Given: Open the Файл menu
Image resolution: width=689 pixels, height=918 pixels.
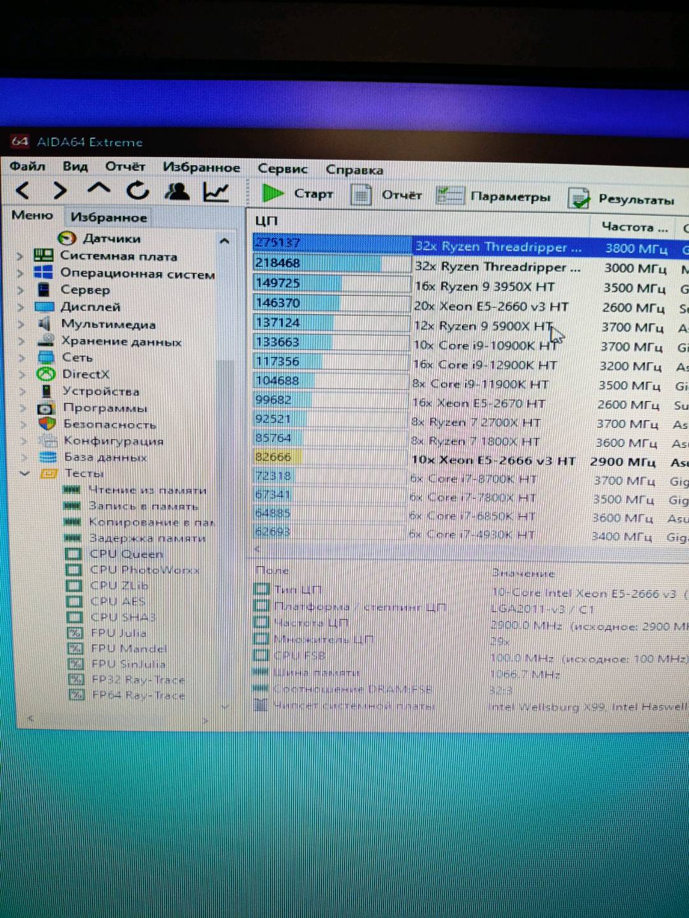Looking at the screenshot, I should tap(27, 166).
